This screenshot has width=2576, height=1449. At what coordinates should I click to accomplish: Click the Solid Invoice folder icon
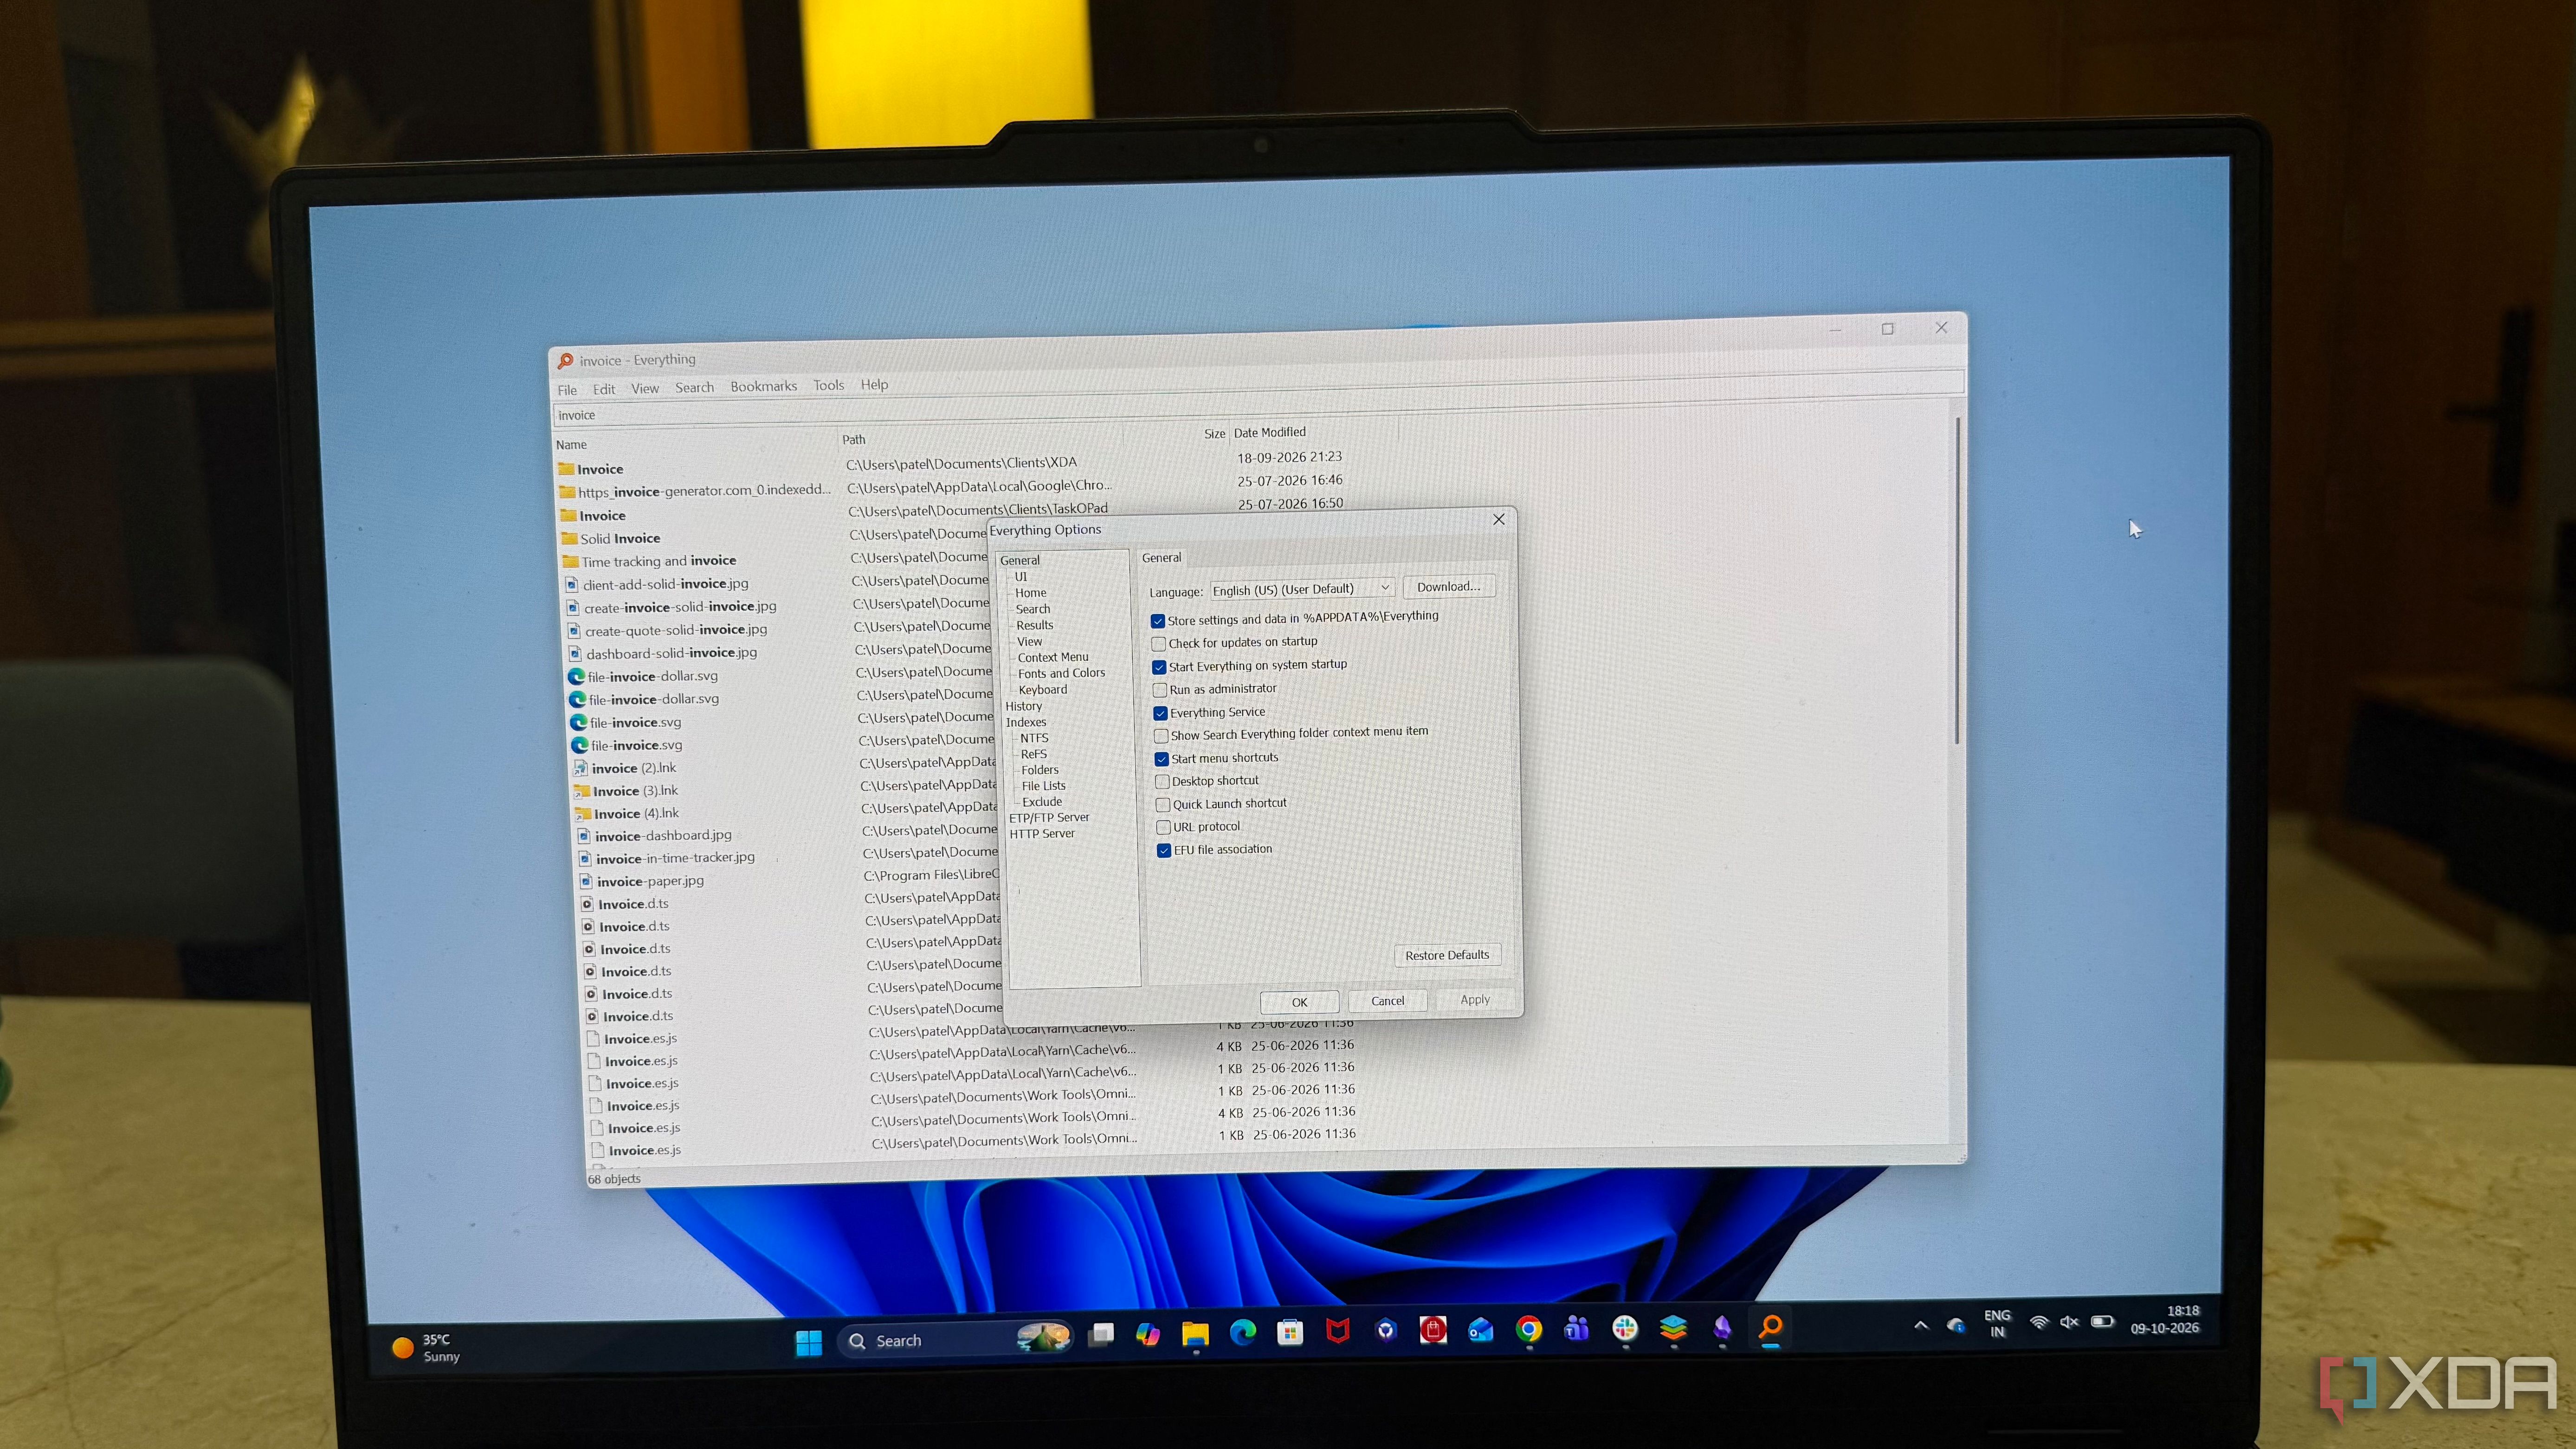(x=570, y=539)
